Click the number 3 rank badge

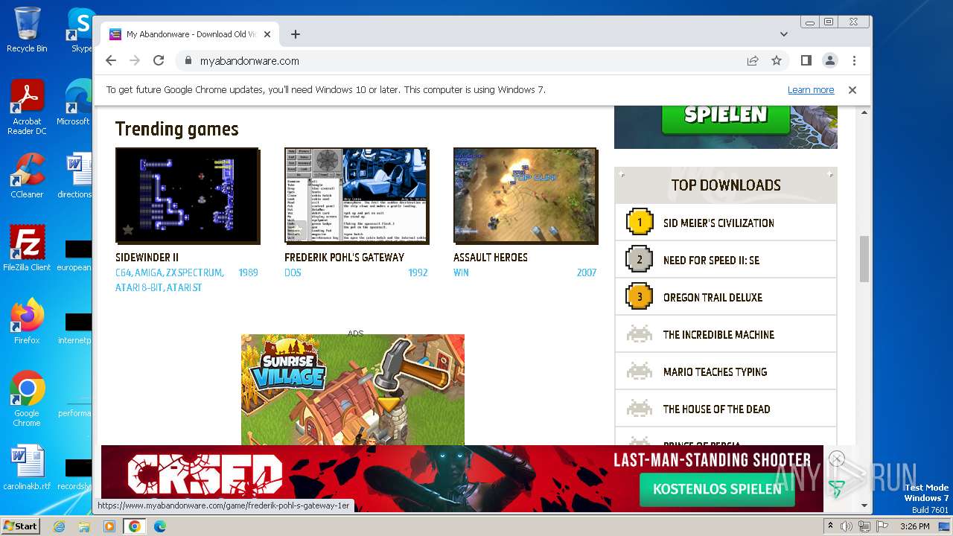tap(639, 296)
